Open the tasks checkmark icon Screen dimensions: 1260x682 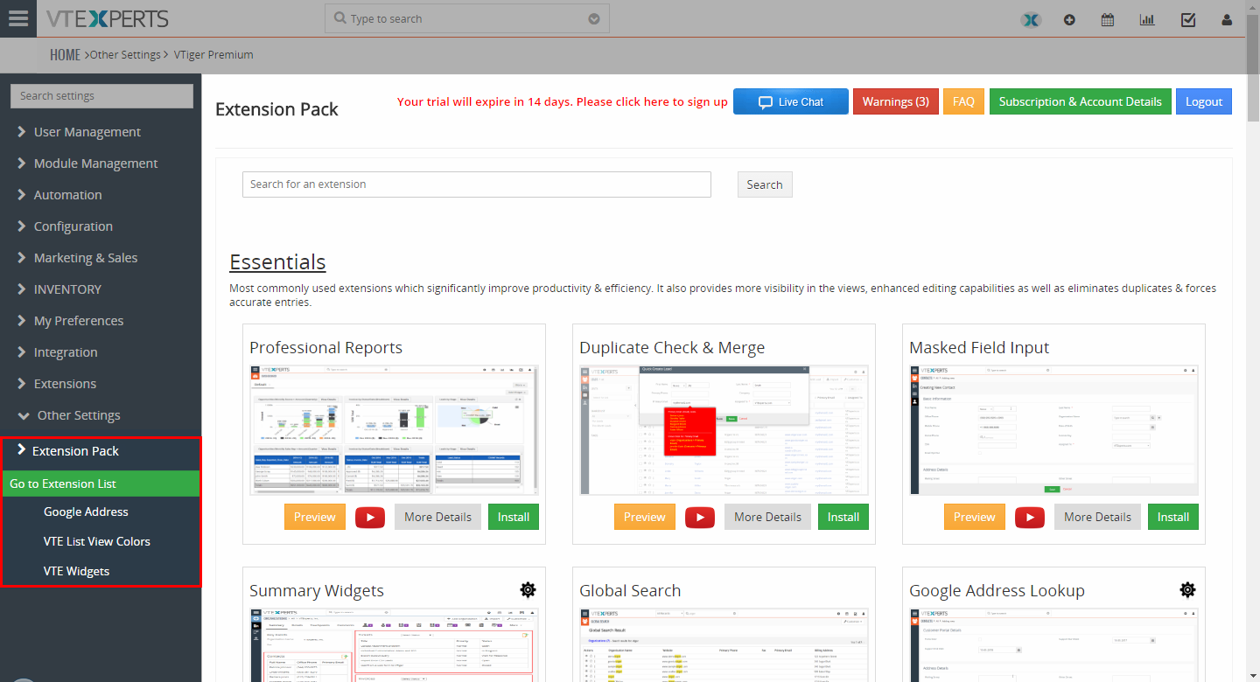point(1187,19)
